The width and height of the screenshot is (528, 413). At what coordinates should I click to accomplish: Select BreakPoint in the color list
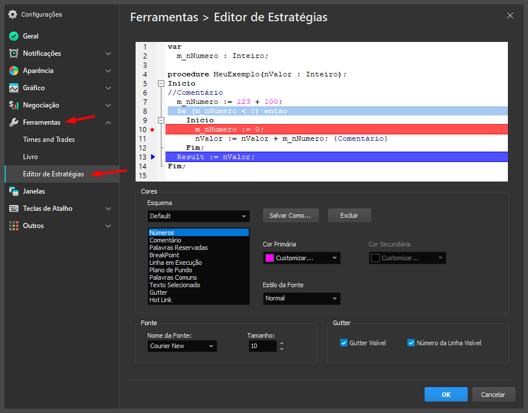click(x=164, y=255)
